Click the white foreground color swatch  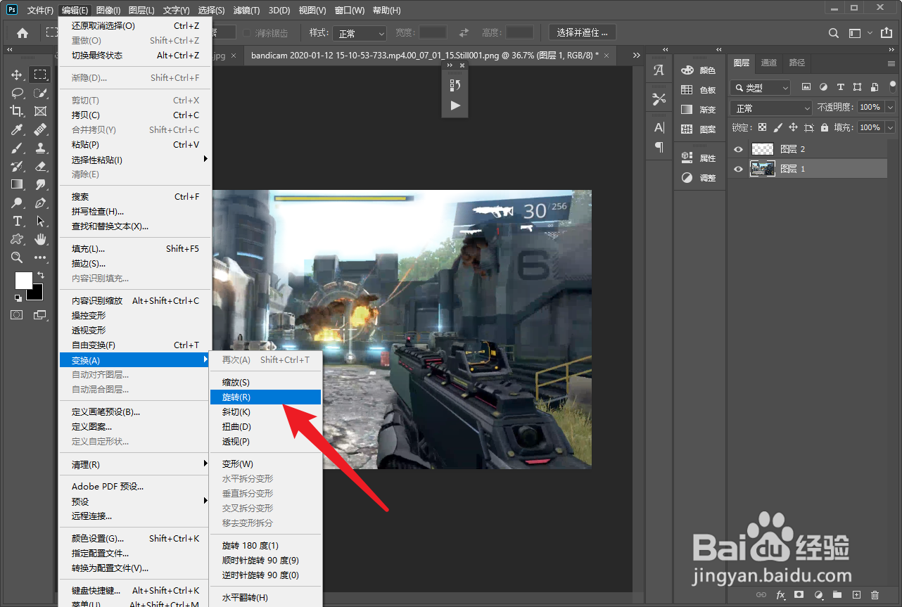(23, 280)
